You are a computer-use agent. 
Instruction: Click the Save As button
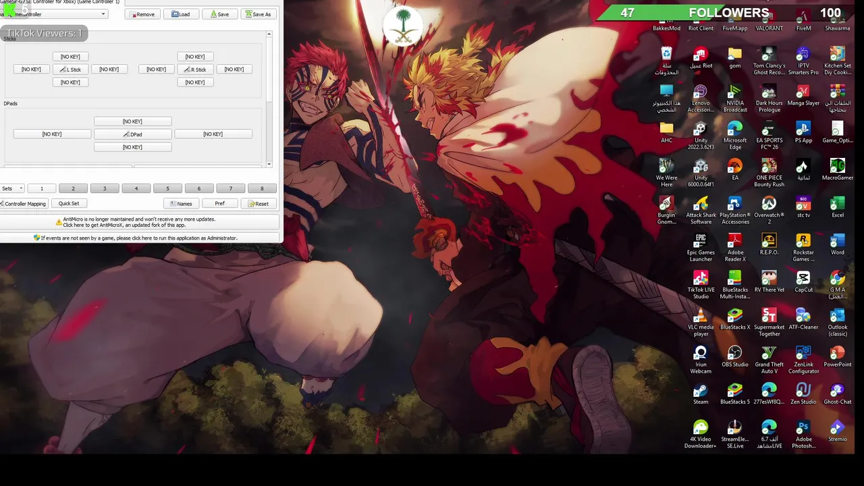coord(258,14)
